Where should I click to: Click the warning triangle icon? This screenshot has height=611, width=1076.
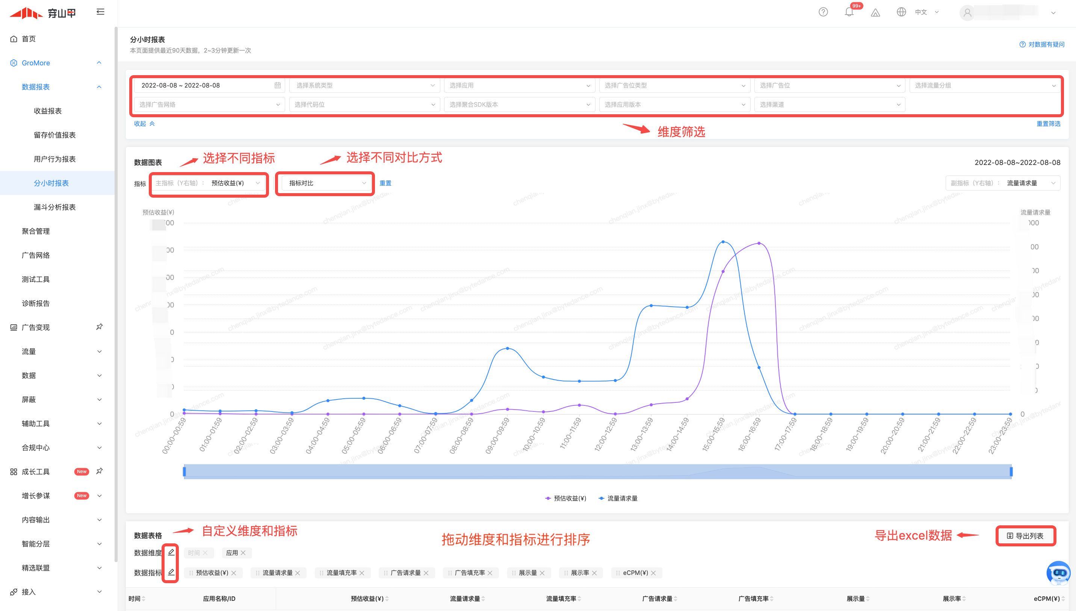point(875,13)
